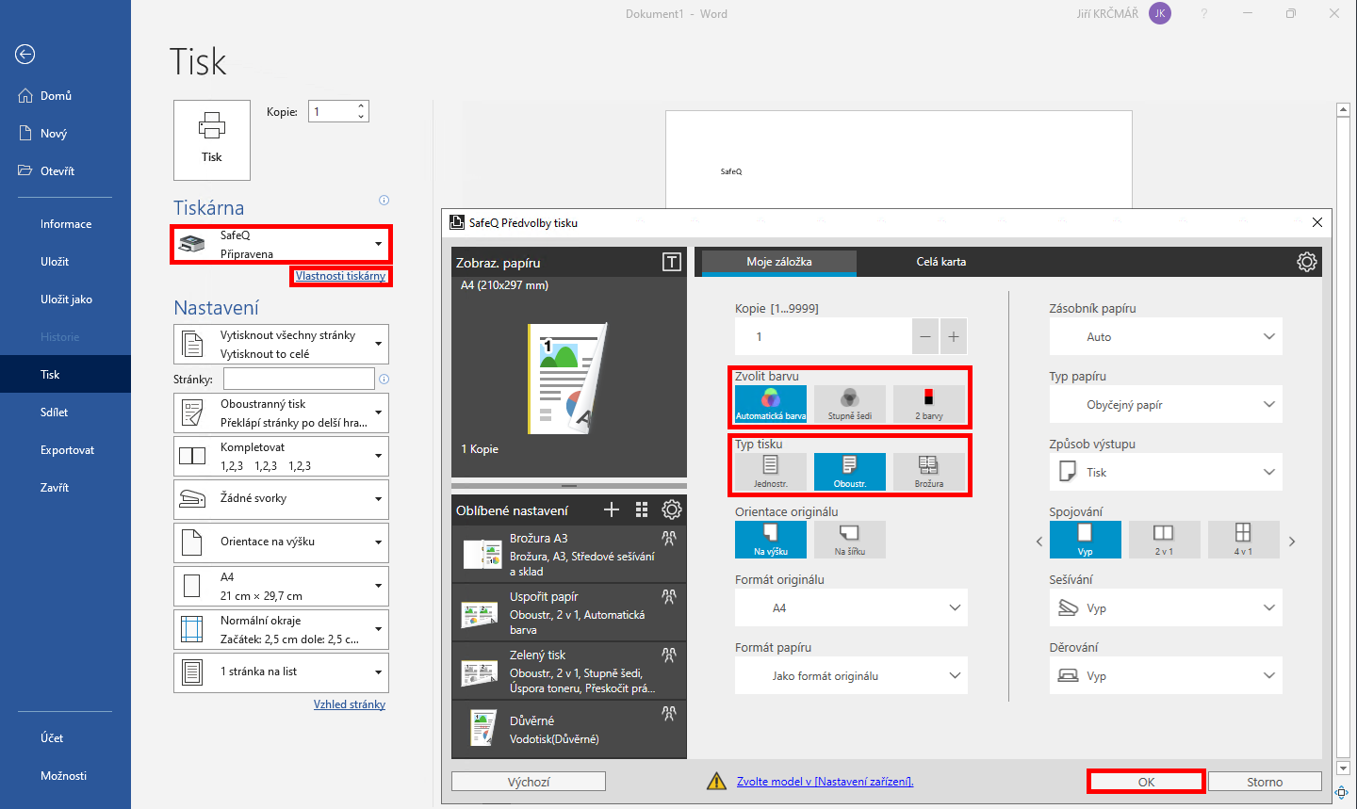
Task: Switch to the Celá karta tab
Action: [941, 262]
